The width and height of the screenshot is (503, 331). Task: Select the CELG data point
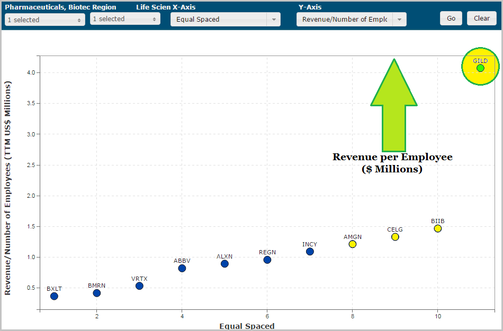[x=395, y=237]
